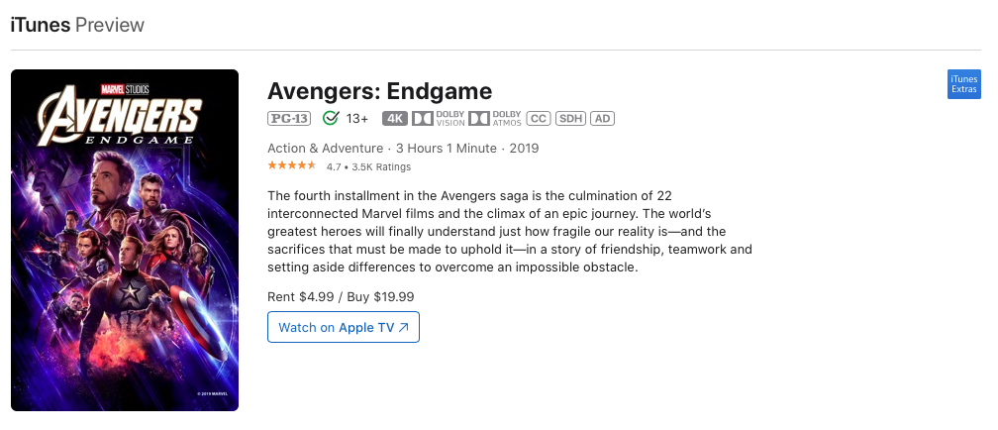The width and height of the screenshot is (998, 430).
Task: Click the Rent $4.99 / Buy $19.99 price text
Action: tap(341, 296)
